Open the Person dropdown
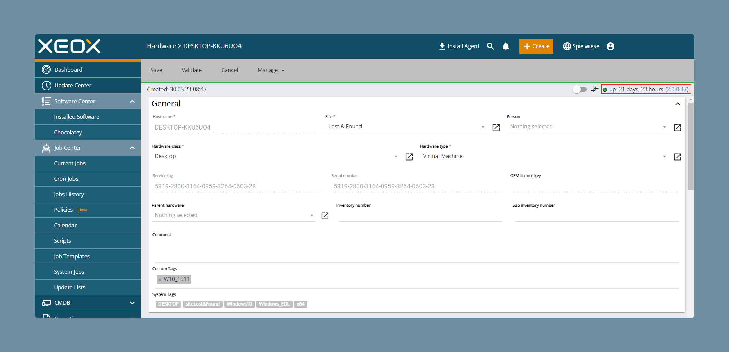Viewport: 729px width, 352px height. click(588, 127)
